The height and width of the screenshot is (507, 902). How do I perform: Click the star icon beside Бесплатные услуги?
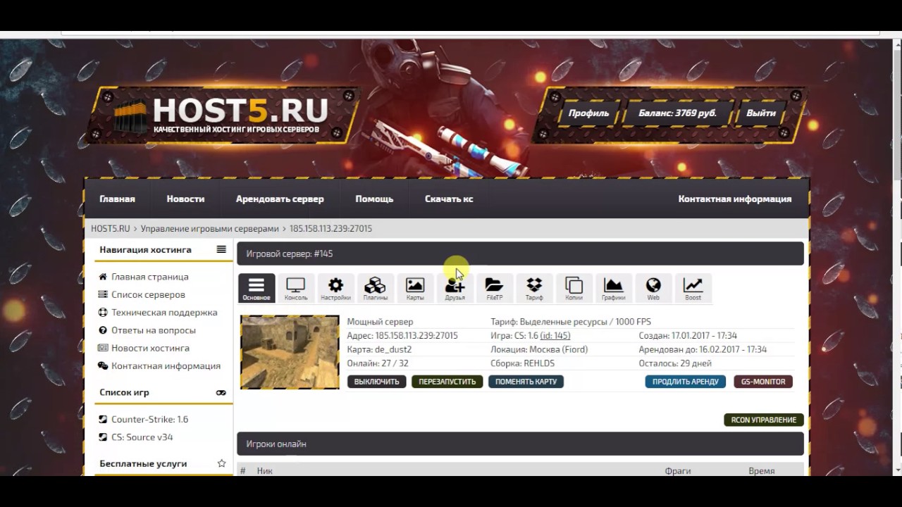pos(221,463)
